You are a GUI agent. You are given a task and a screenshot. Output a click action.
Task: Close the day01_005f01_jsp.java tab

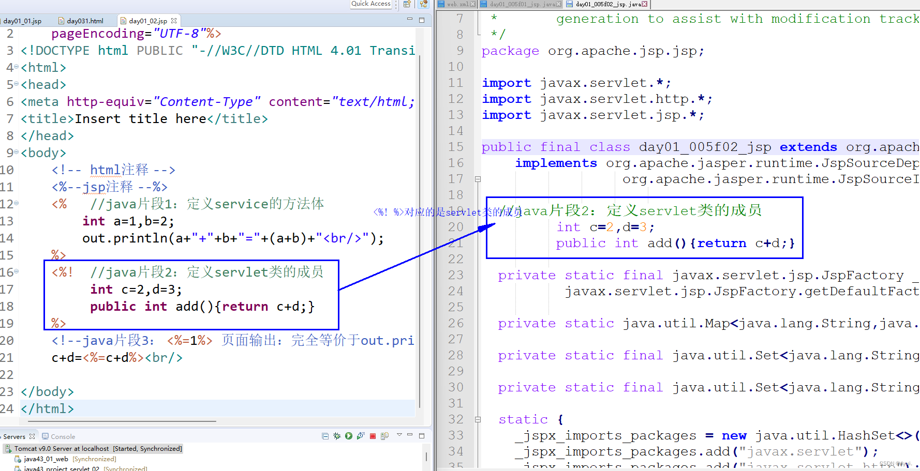559,4
